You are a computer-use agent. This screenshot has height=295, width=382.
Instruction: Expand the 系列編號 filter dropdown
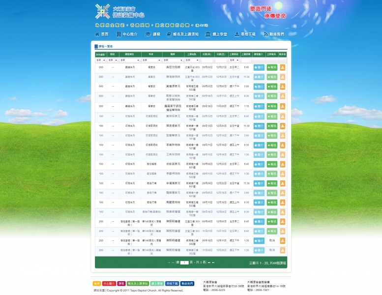(100, 60)
